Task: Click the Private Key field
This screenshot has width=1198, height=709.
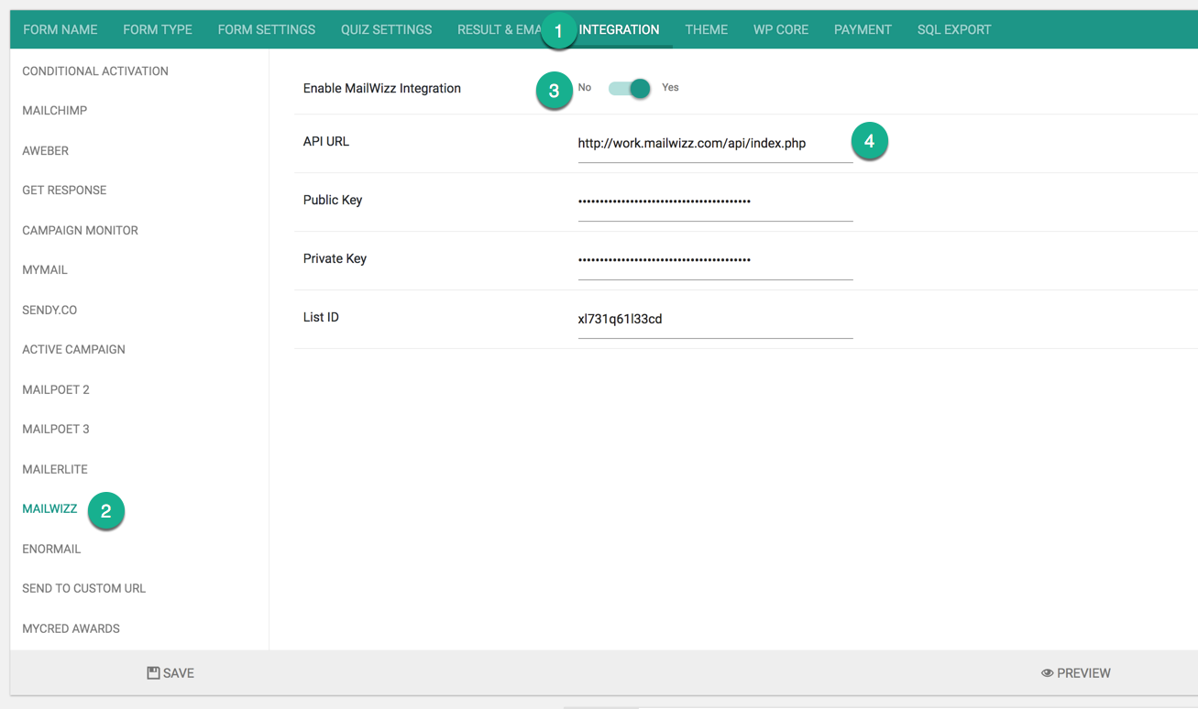Action: [715, 261]
